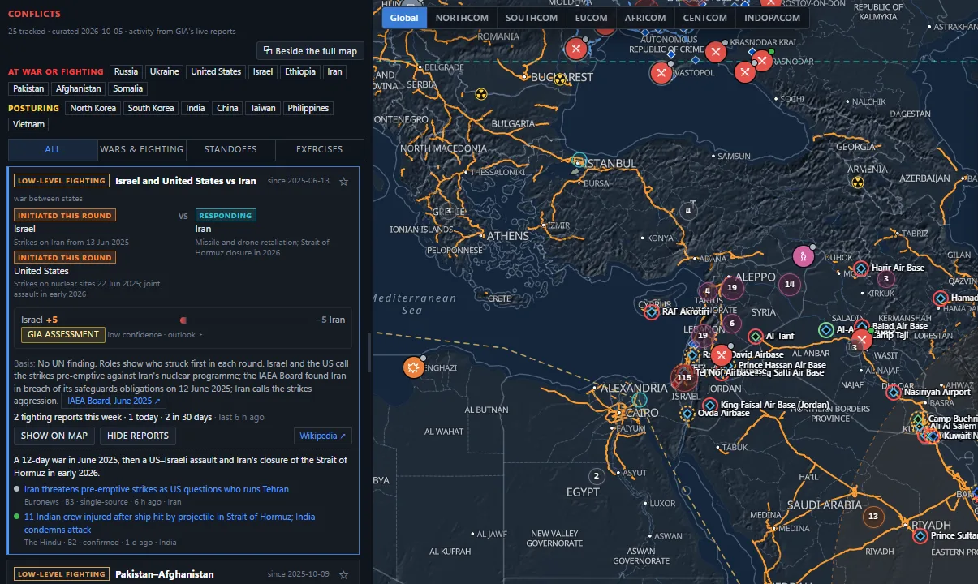Click the Al-Tanf base marker icon
978x584 pixels.
[756, 336]
